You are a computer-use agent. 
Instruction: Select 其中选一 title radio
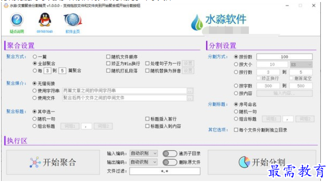(35, 112)
